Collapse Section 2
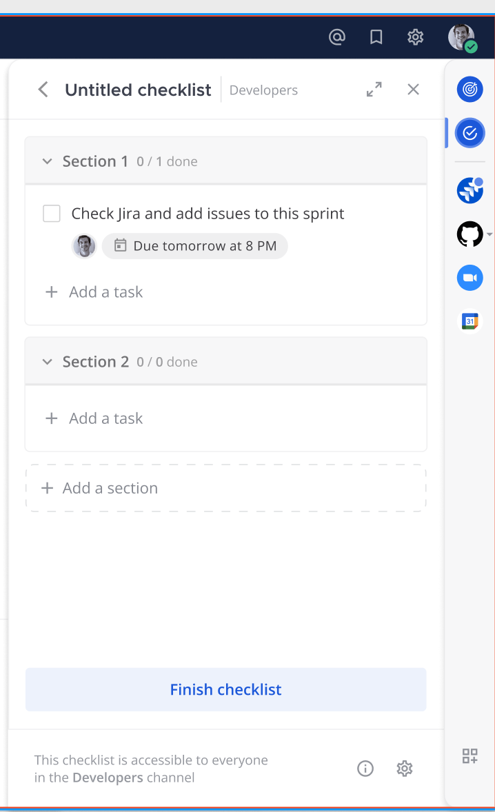 (x=47, y=361)
